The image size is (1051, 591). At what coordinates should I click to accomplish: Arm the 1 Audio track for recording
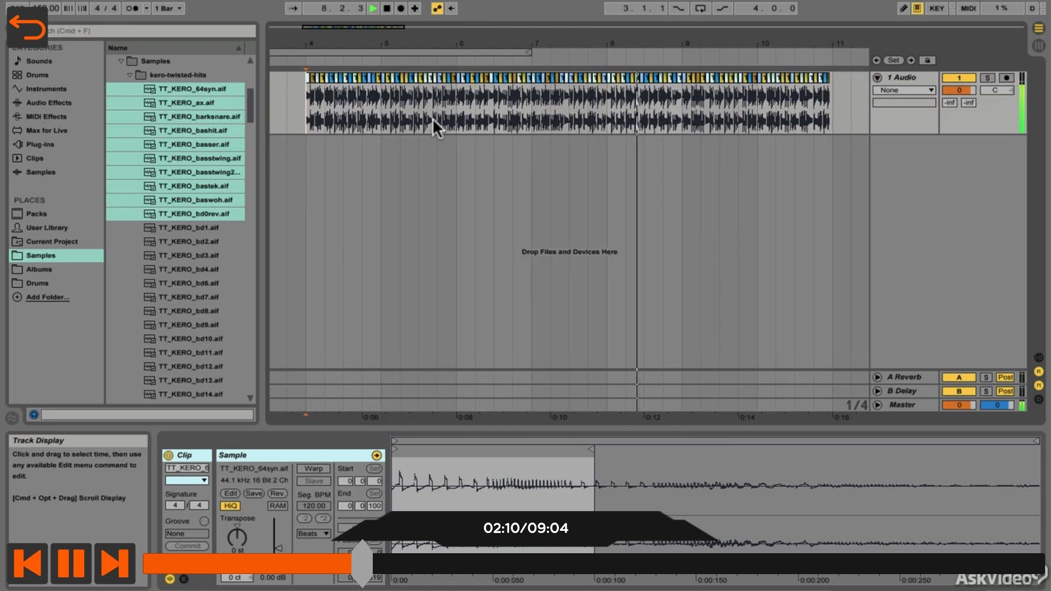pos(1006,78)
